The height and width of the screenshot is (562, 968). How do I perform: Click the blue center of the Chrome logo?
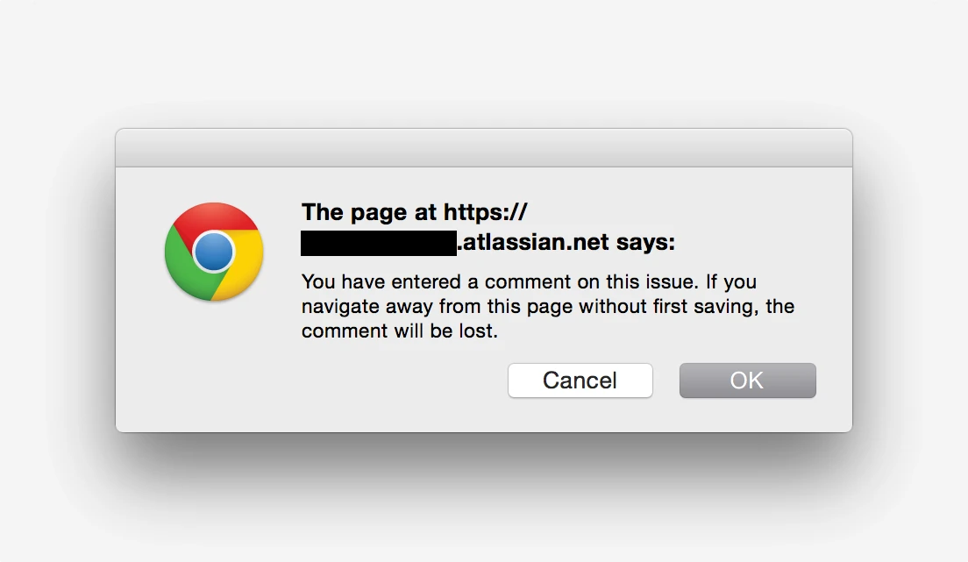tap(213, 252)
